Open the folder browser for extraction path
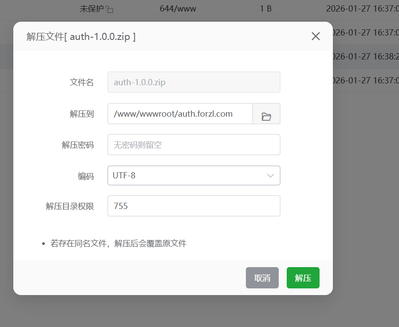This screenshot has height=327, width=399. [x=266, y=114]
